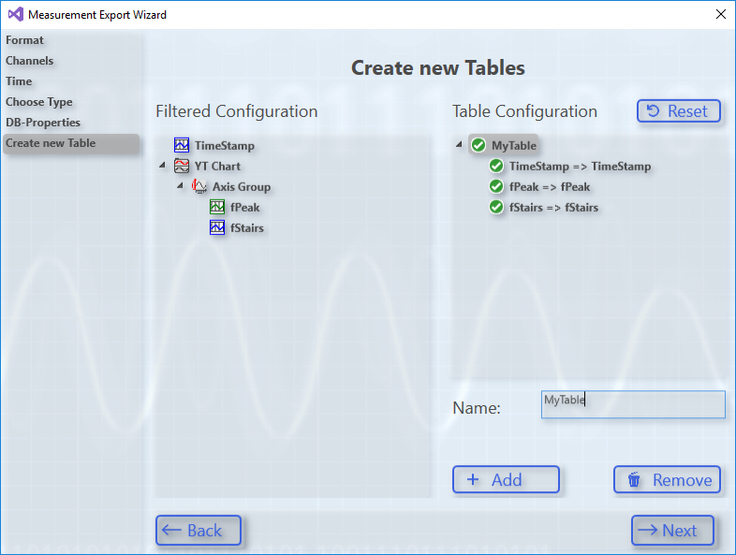Screen dimensions: 736x555
Task: Click the Reset button
Action: pos(678,111)
